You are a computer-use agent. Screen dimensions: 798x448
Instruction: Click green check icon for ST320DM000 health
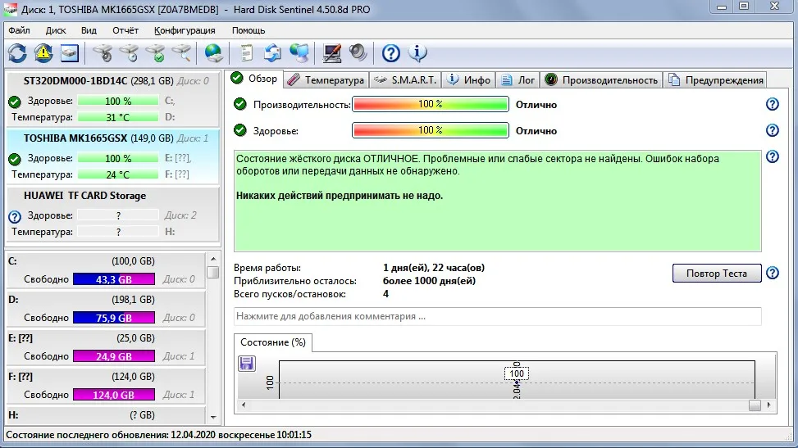point(15,102)
